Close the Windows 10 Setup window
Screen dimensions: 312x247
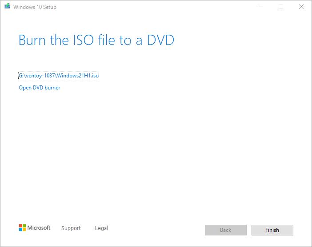pos(301,7)
